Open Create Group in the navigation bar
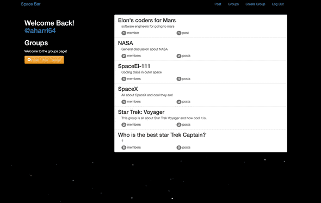The image size is (321, 203). click(255, 4)
